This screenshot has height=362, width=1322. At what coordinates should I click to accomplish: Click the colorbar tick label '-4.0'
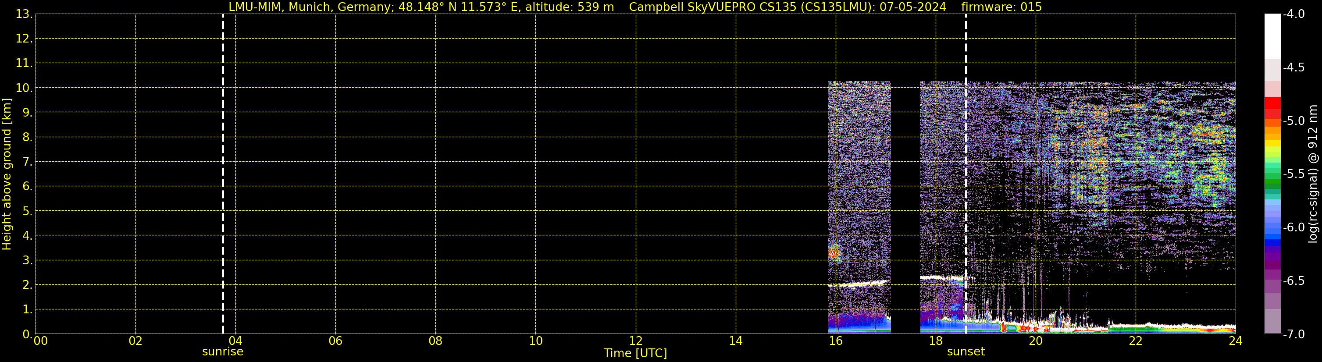[1294, 14]
